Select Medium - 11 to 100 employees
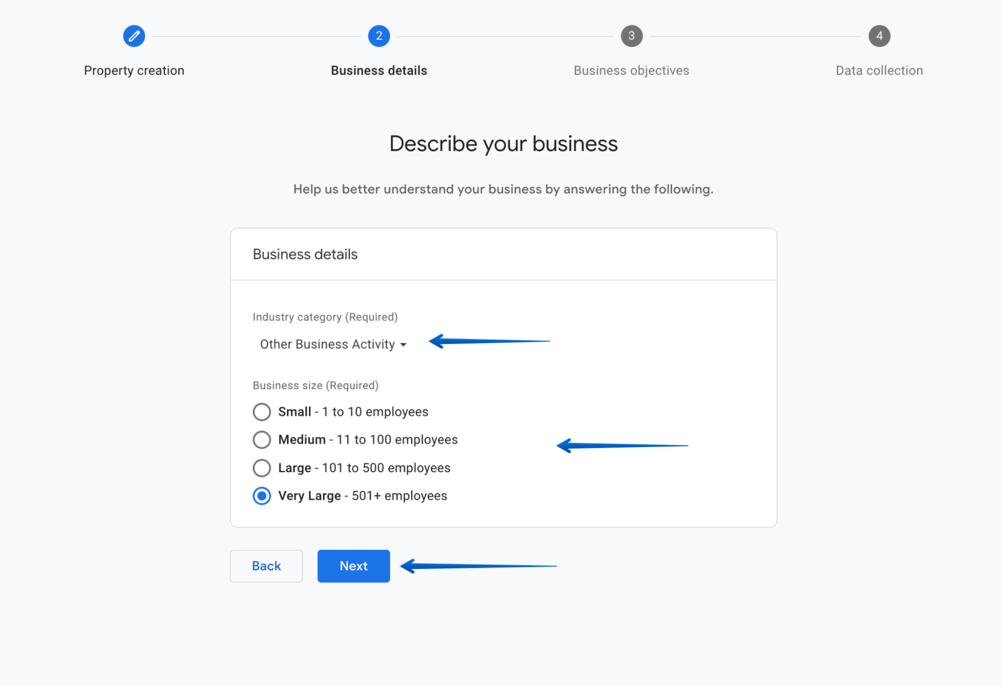The width and height of the screenshot is (1001, 686). point(261,440)
